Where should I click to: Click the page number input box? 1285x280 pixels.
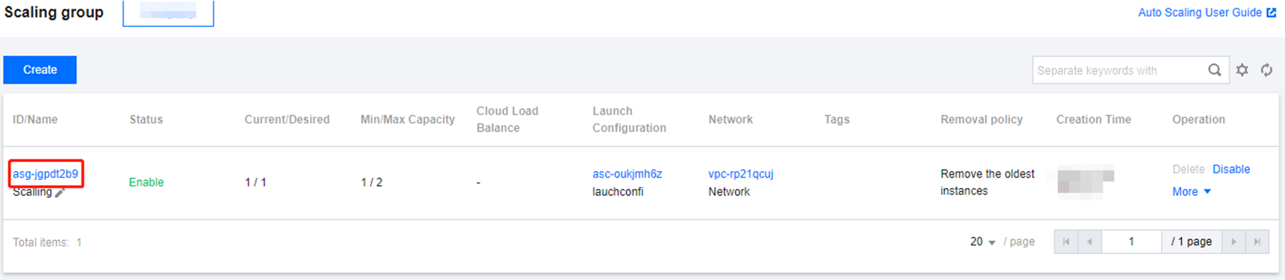(x=1131, y=242)
